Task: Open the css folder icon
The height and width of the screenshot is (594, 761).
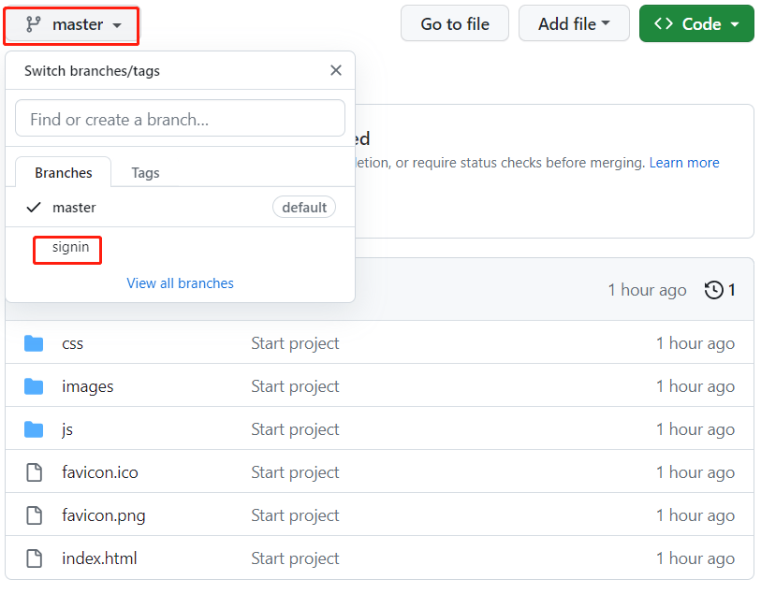Action: tap(34, 343)
